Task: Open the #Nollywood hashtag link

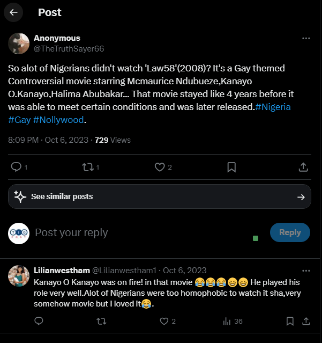Action: pos(59,120)
